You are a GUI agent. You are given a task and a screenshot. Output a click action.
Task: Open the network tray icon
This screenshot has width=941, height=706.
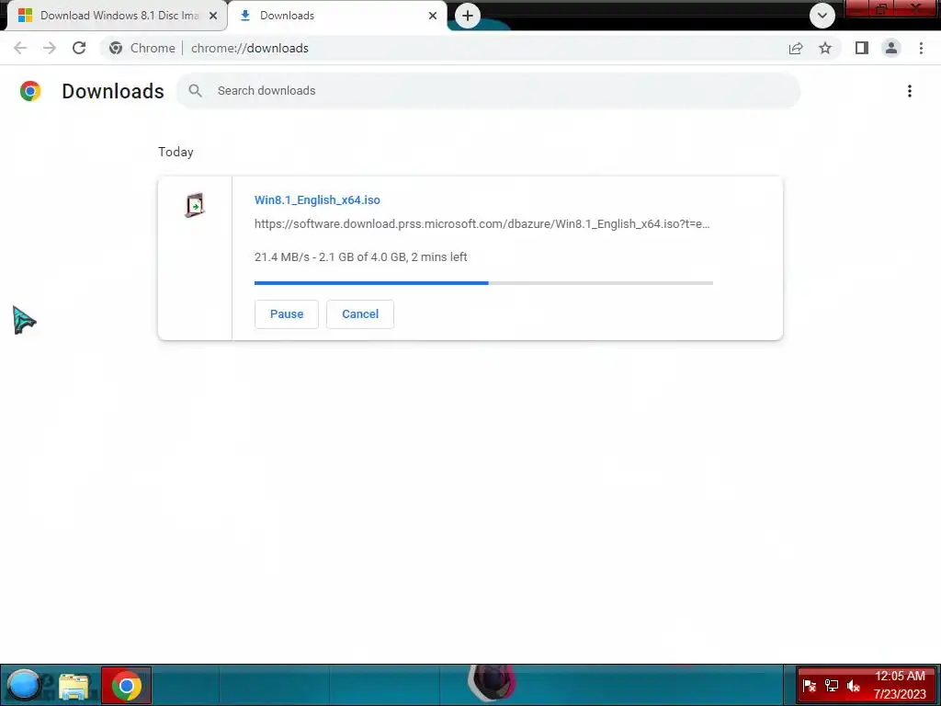[831, 685]
